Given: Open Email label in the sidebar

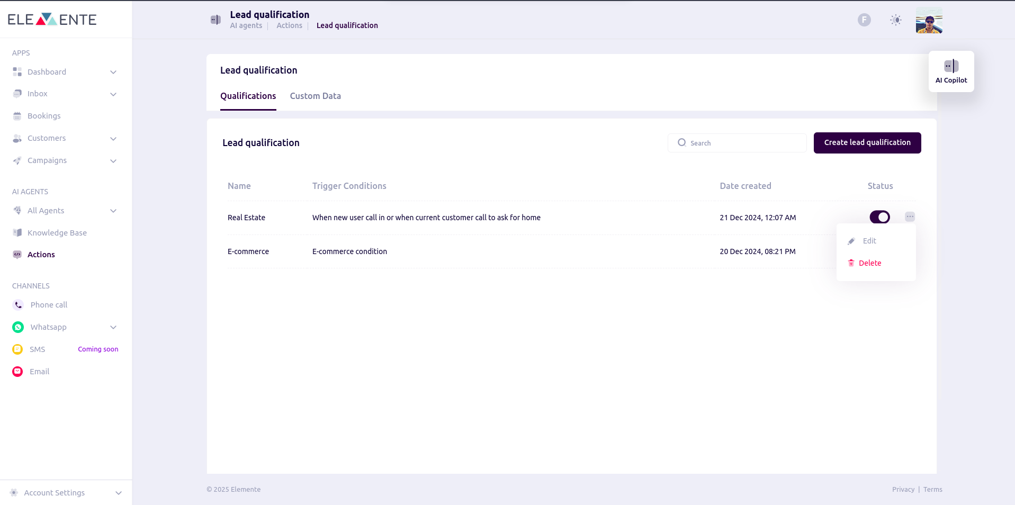Looking at the screenshot, I should tap(40, 372).
